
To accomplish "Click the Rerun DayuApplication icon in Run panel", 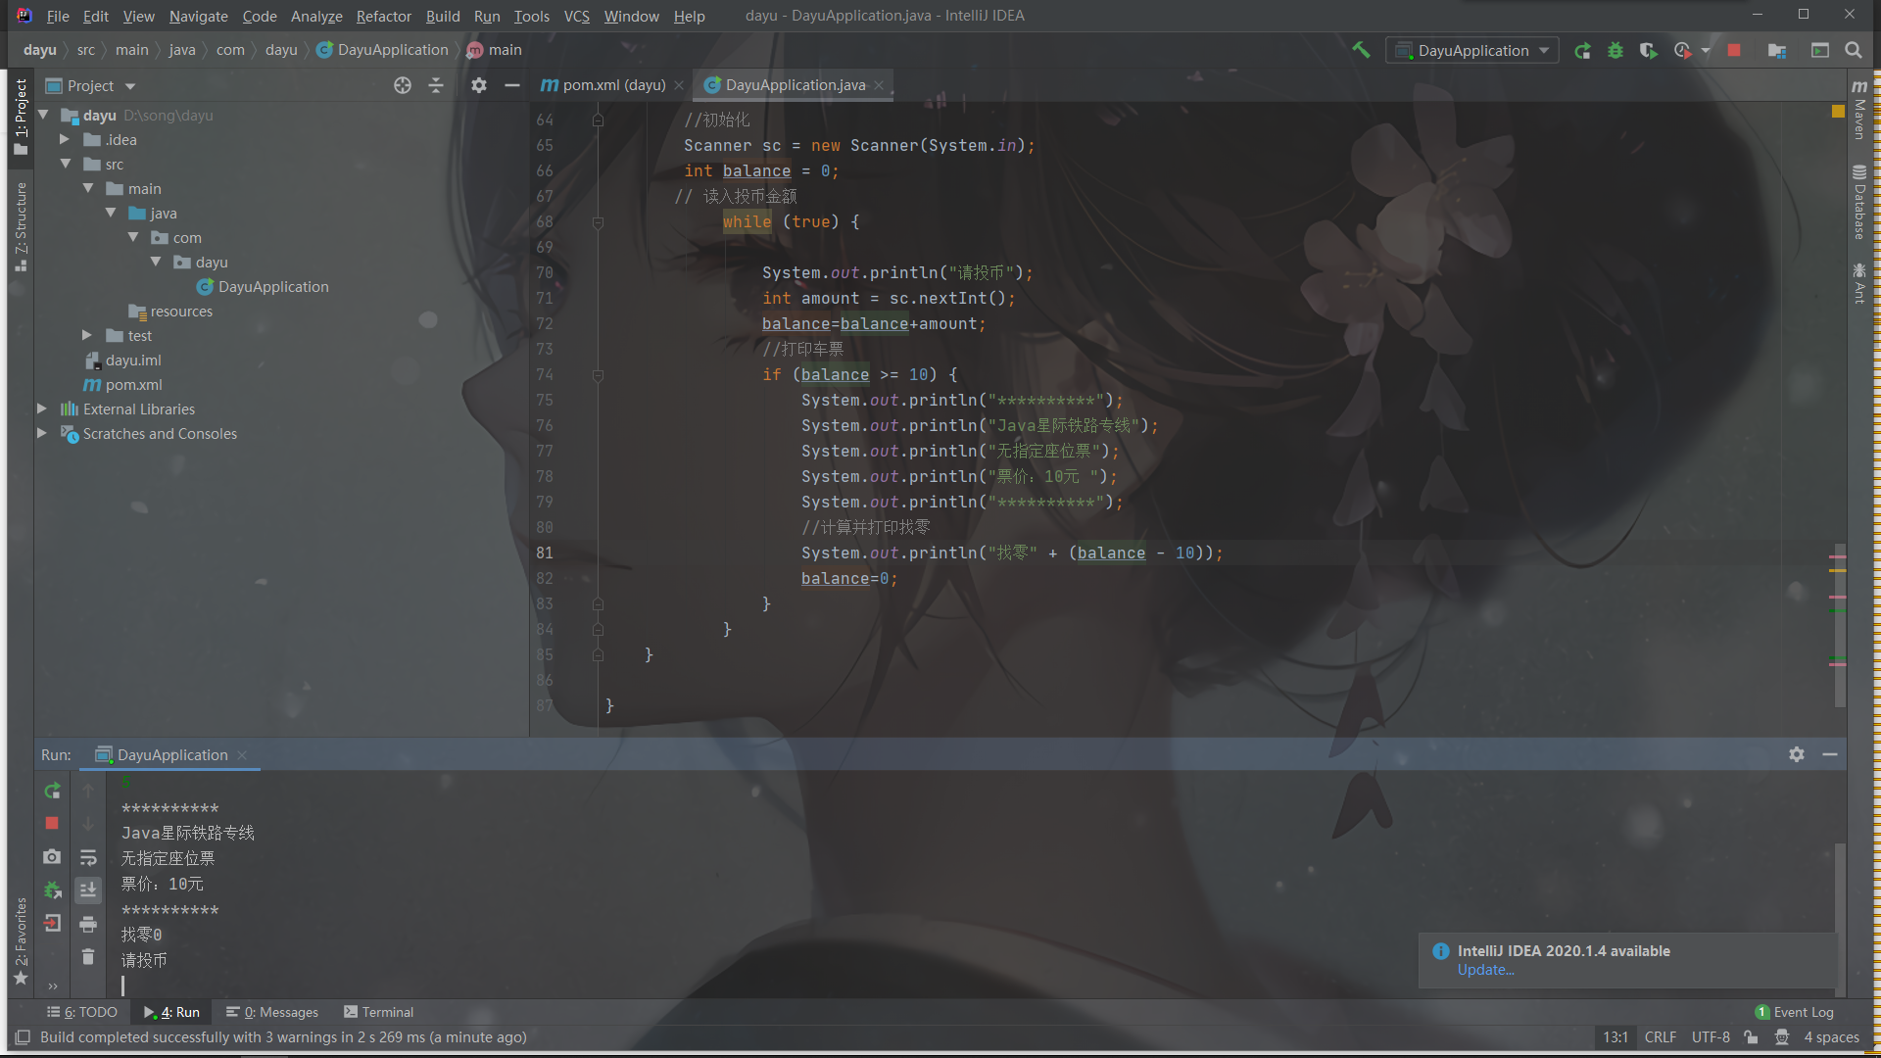I will point(52,791).
